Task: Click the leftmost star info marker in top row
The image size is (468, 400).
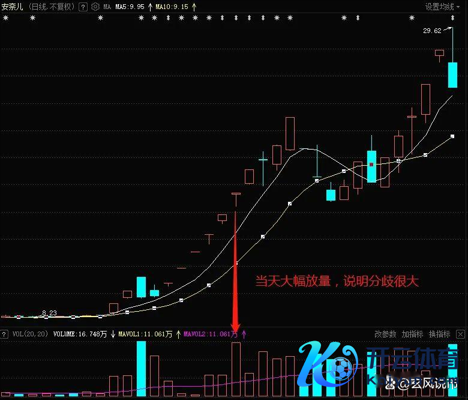Action: (x=5, y=18)
